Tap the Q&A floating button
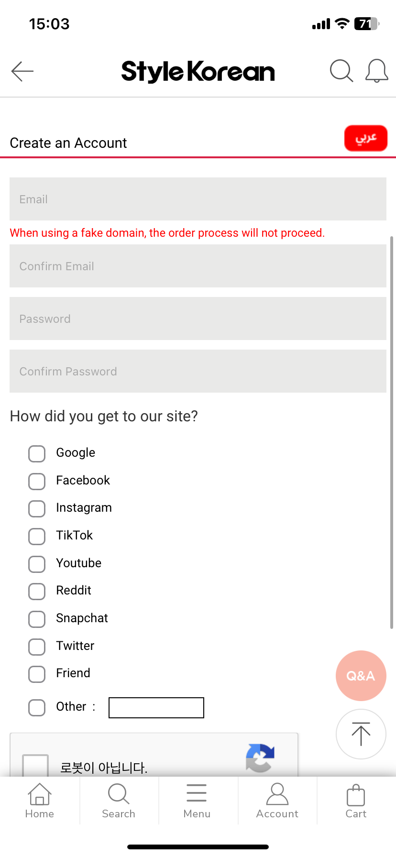 pyautogui.click(x=361, y=675)
